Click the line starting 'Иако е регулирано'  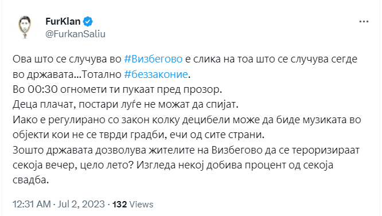187,120
